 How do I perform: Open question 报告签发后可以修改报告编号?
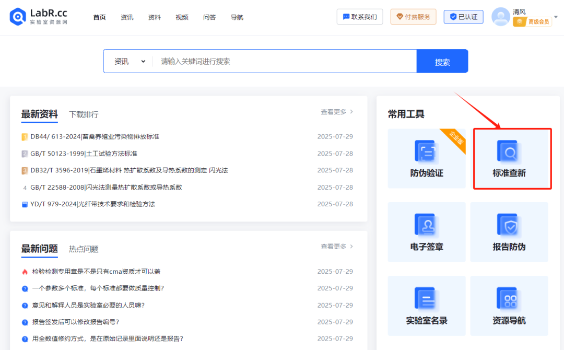click(76, 322)
